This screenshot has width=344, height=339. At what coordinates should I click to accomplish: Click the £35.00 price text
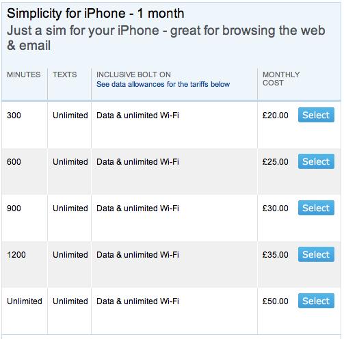click(x=275, y=255)
